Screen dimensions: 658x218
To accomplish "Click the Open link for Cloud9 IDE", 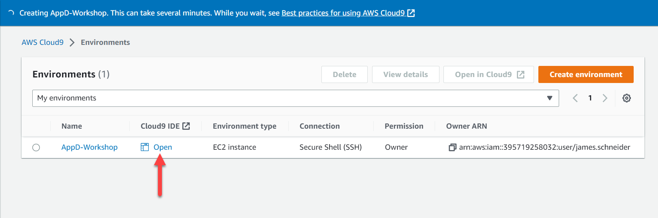I will 163,147.
